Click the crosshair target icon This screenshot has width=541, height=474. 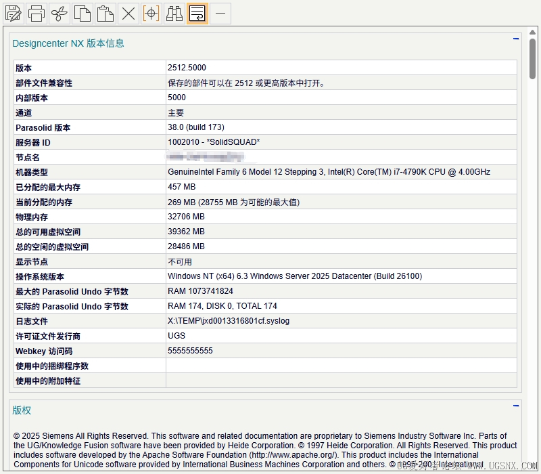(151, 13)
